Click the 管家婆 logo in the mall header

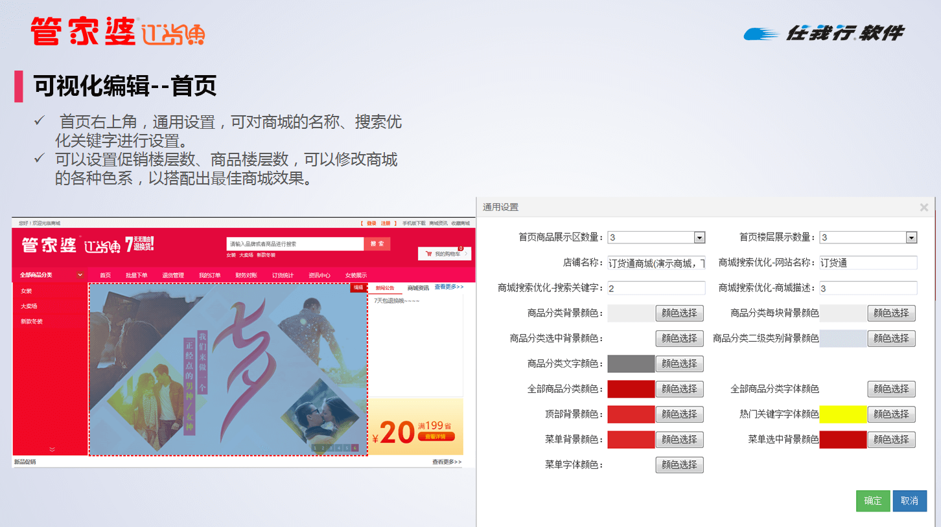pos(49,245)
